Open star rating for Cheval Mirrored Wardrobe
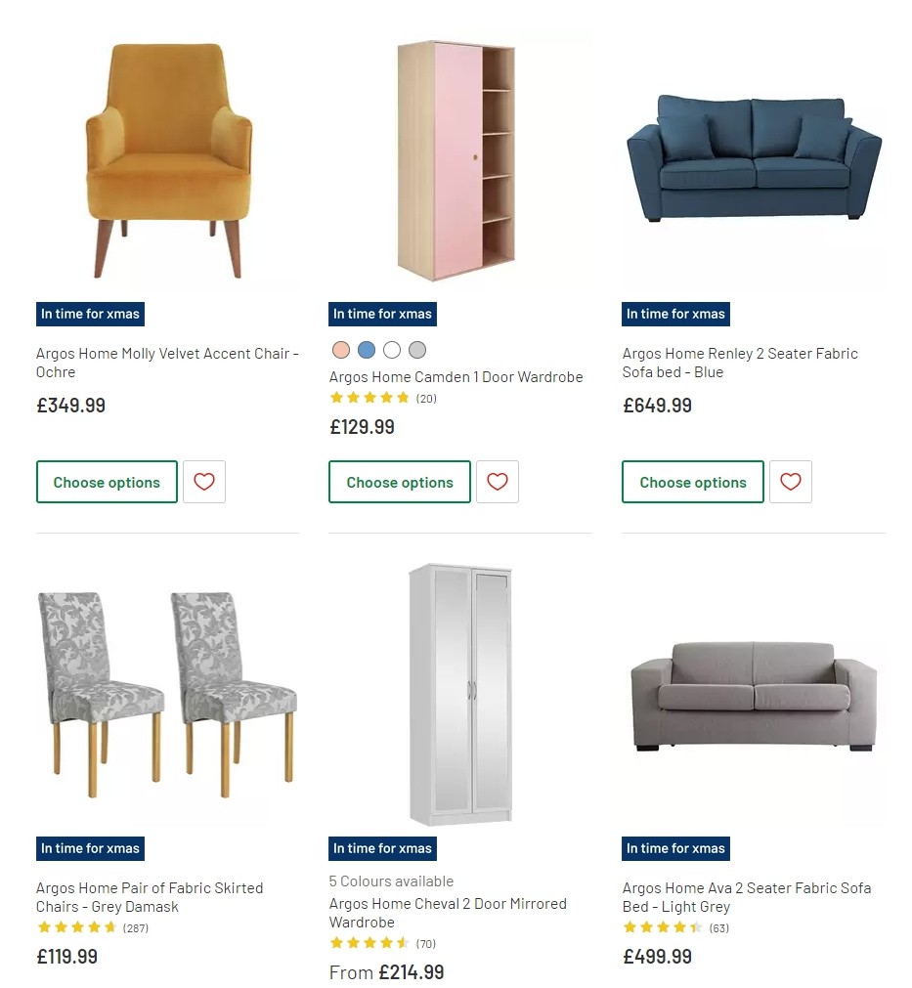Screen dimensions: 912x988 (370, 944)
